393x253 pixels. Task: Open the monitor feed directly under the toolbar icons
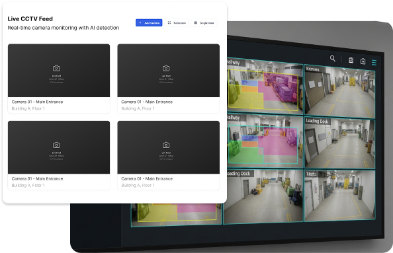tap(340, 92)
